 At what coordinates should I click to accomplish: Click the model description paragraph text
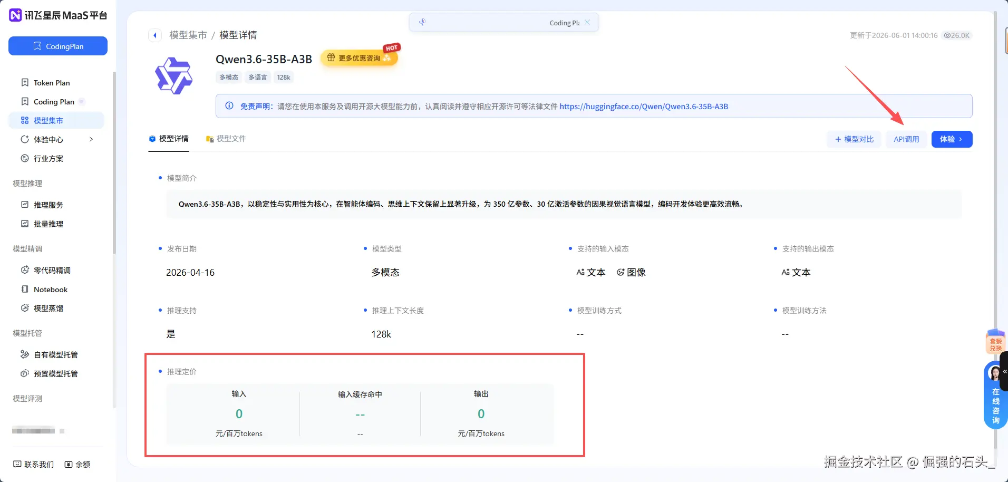(461, 204)
